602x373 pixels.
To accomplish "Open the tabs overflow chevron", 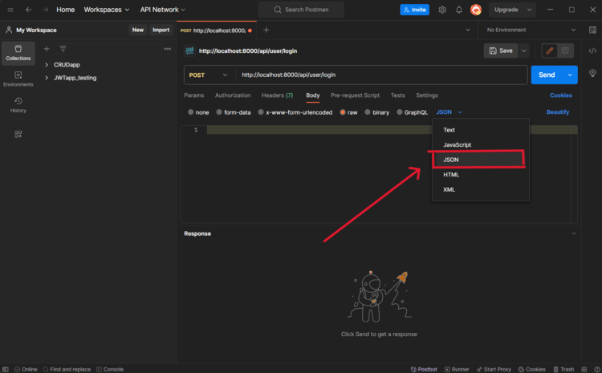I will click(x=468, y=30).
